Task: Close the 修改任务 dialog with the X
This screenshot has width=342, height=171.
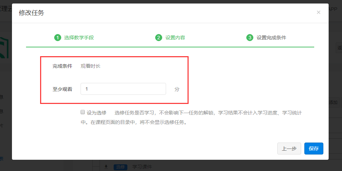Action: (318, 12)
